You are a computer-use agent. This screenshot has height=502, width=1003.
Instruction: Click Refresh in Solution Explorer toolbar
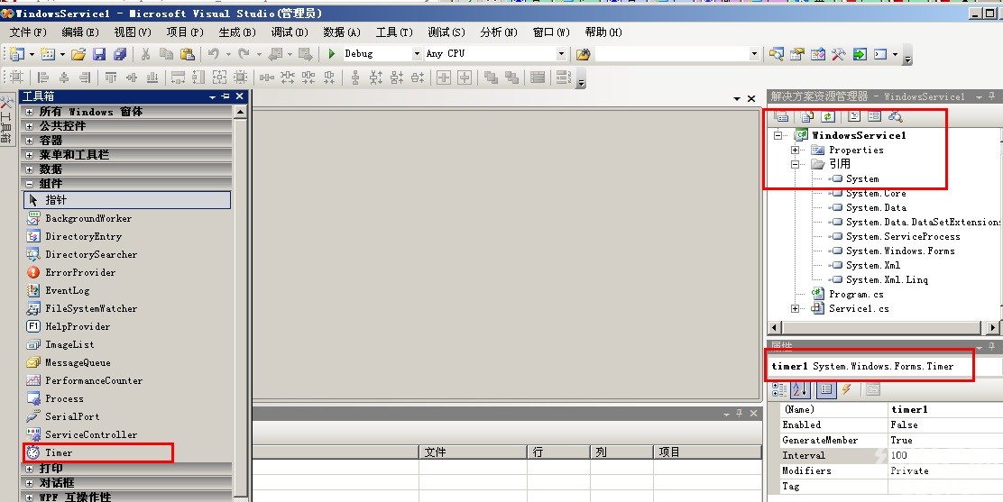tap(828, 116)
